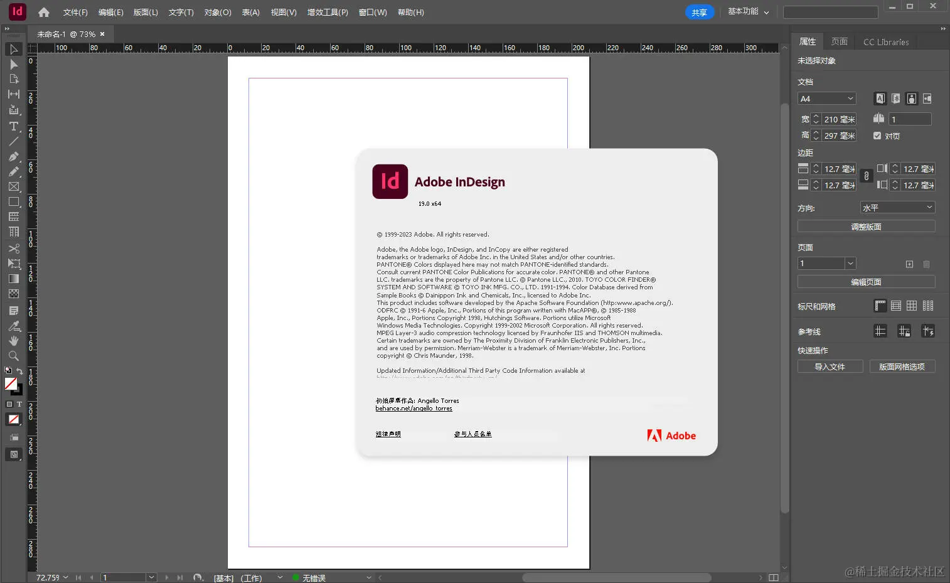950x583 pixels.
Task: Click the 调整版面 button
Action: 866,227
